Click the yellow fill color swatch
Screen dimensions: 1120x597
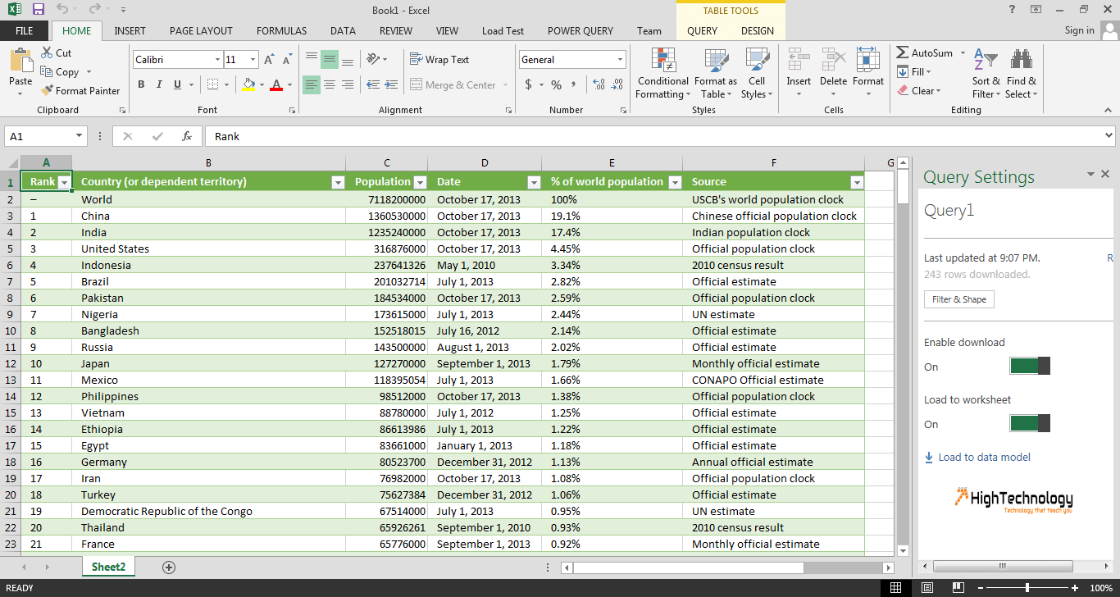(249, 84)
